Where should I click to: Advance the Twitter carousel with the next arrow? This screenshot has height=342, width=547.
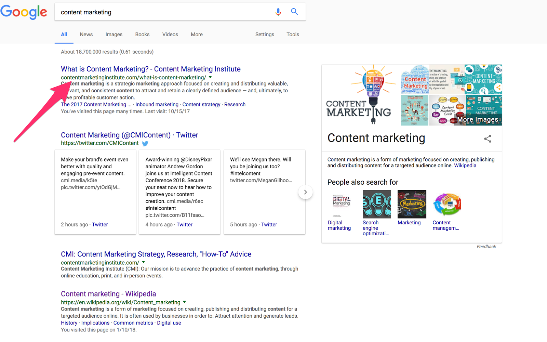(305, 192)
